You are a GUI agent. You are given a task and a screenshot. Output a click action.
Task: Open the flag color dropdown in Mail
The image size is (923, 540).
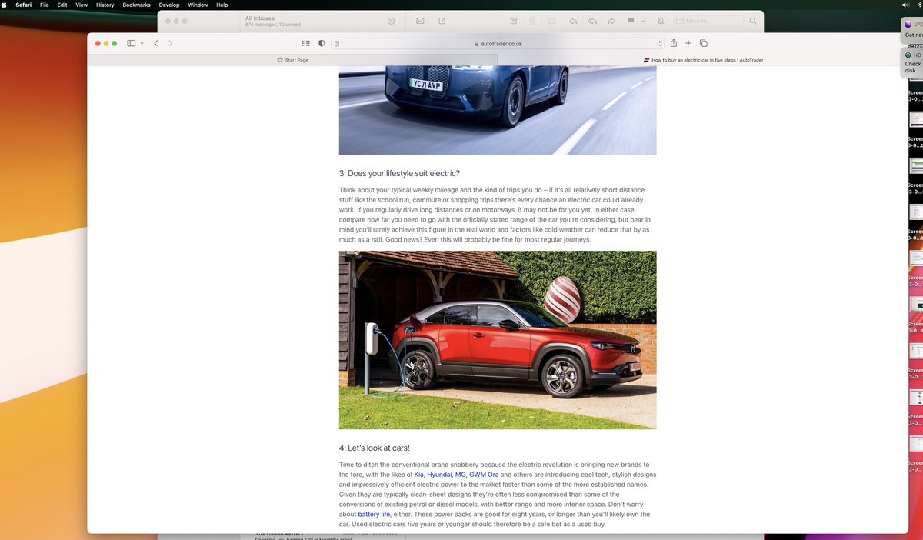[642, 21]
